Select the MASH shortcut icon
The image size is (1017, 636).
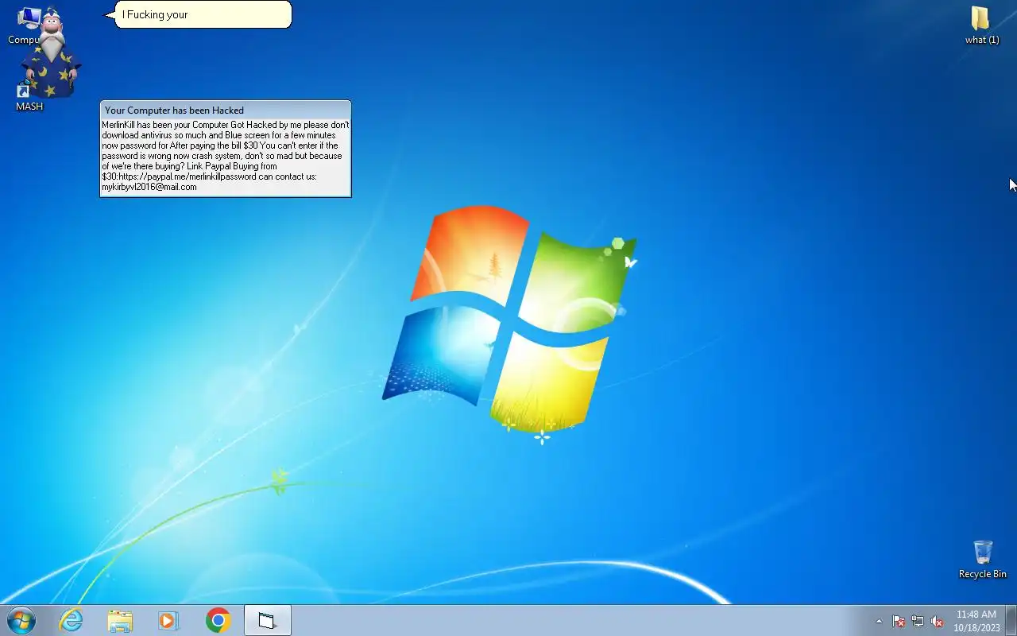coord(29,97)
